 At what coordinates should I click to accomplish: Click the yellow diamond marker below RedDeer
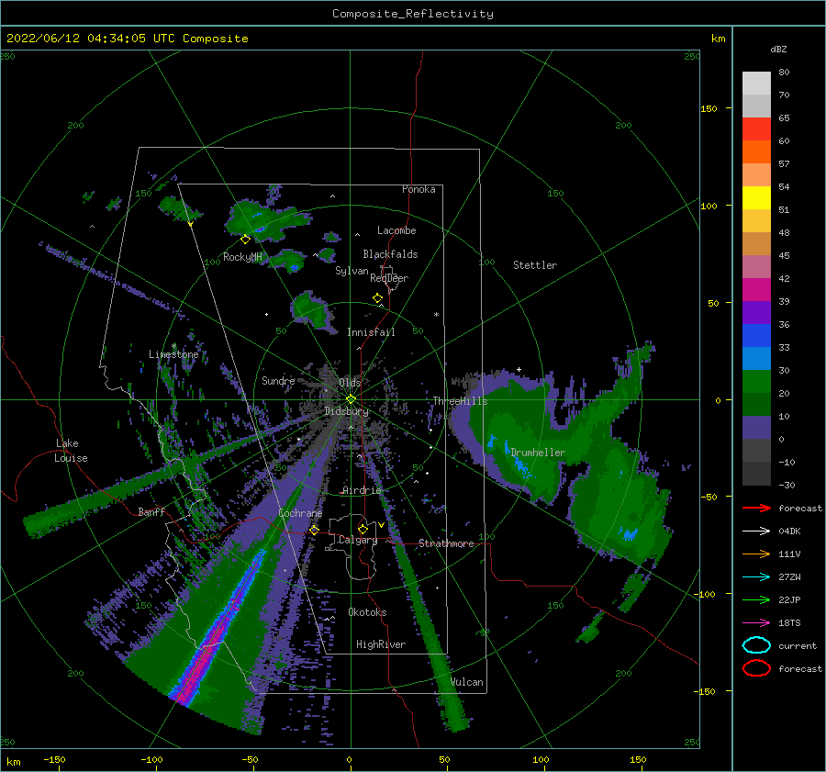tap(378, 298)
